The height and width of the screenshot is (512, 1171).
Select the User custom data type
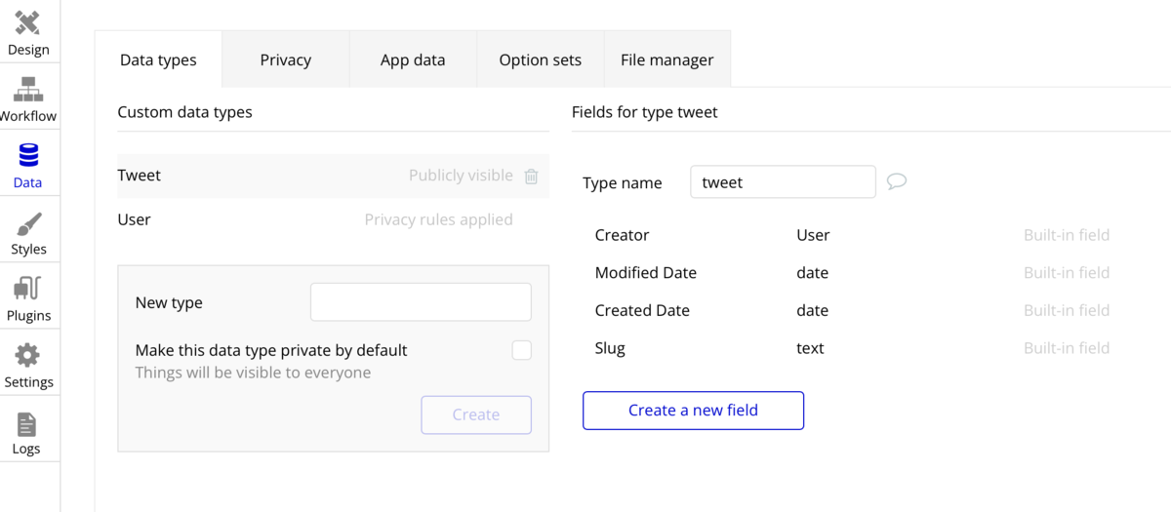click(135, 219)
